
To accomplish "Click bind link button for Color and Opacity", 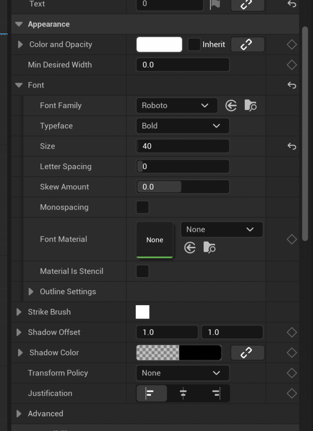I will click(x=248, y=45).
